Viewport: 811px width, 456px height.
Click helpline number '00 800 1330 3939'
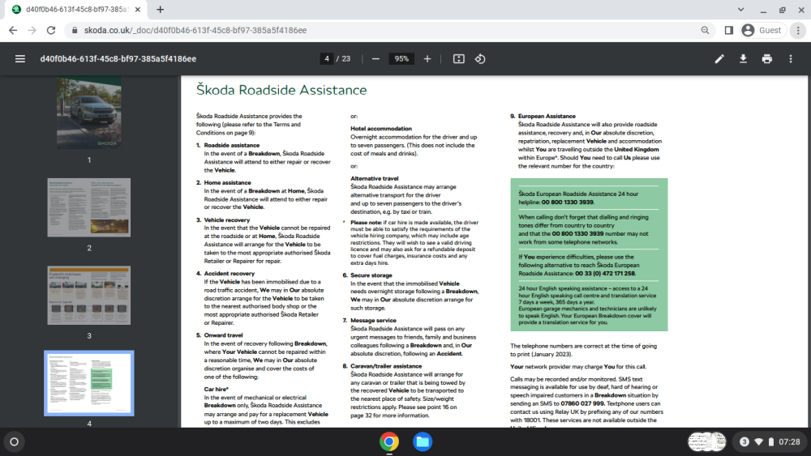click(568, 202)
